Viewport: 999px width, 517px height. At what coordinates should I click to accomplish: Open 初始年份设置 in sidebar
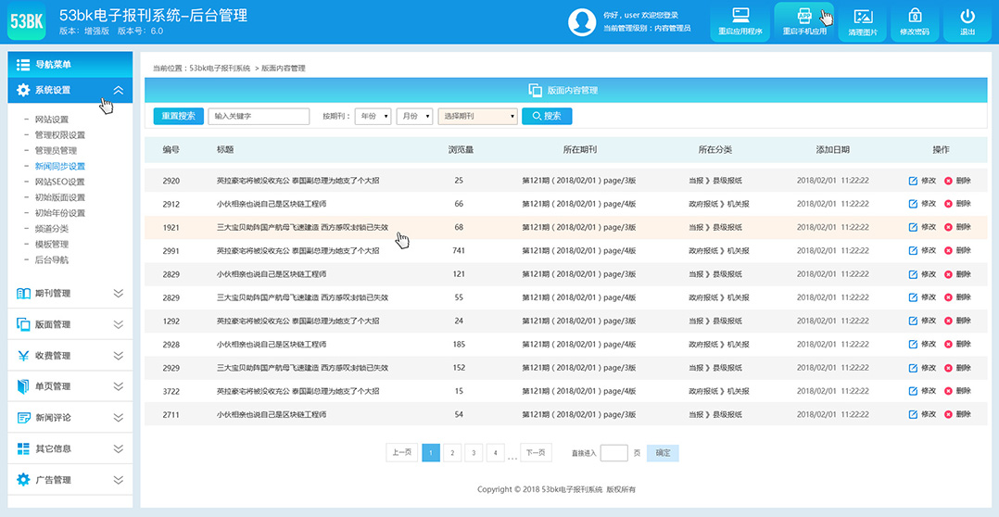click(x=60, y=213)
